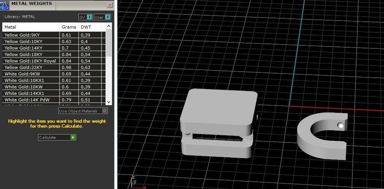Click the 0.7 grams value for 14KY
Screen dimensions: 384x189
65,48
